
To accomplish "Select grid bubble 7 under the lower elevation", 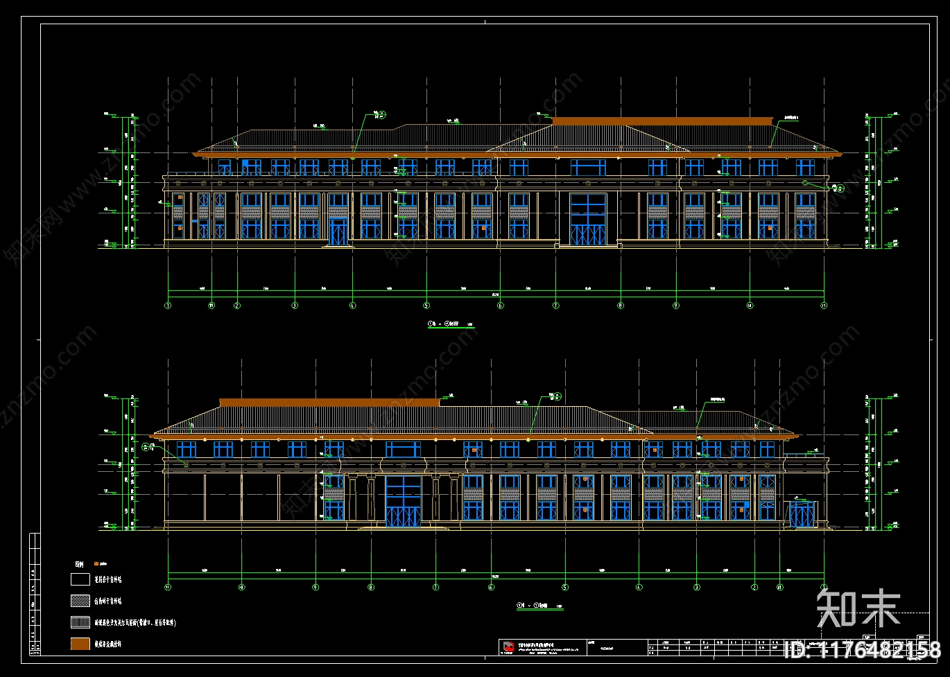I will [435, 587].
